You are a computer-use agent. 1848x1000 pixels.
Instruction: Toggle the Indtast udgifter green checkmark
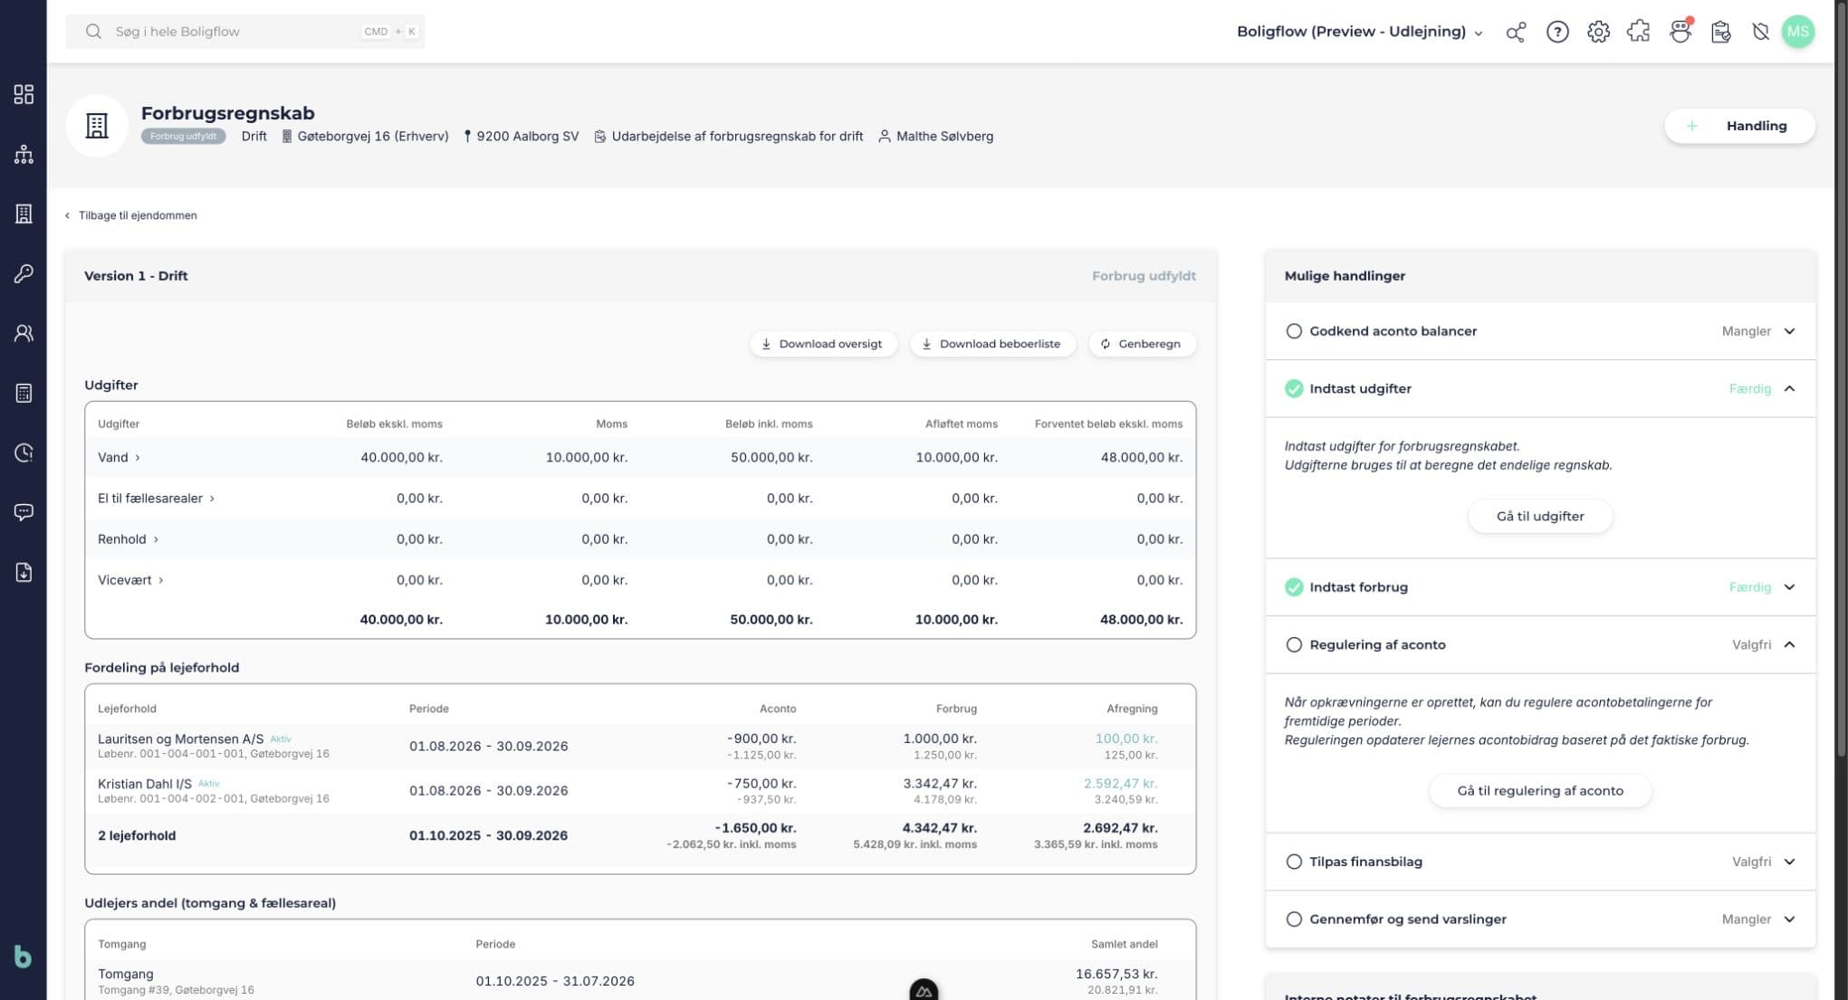(x=1294, y=388)
